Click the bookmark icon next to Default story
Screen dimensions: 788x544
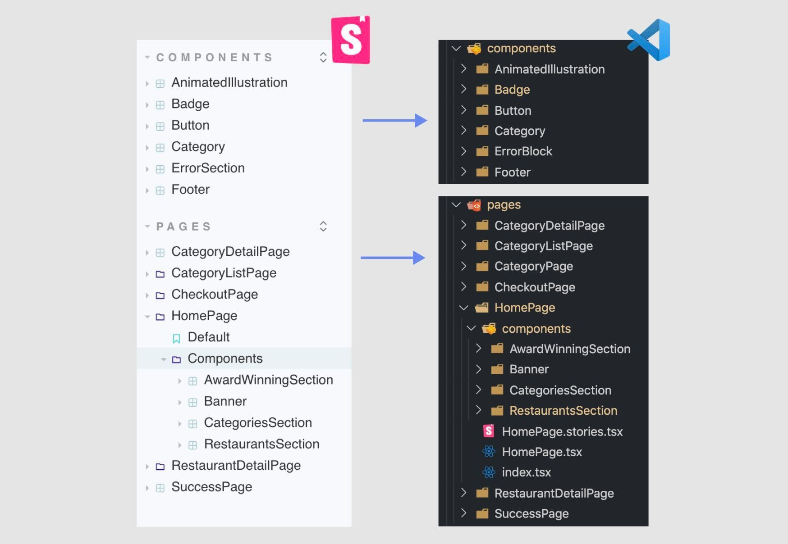click(176, 337)
